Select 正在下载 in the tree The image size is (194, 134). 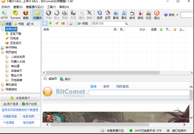pos(16,34)
